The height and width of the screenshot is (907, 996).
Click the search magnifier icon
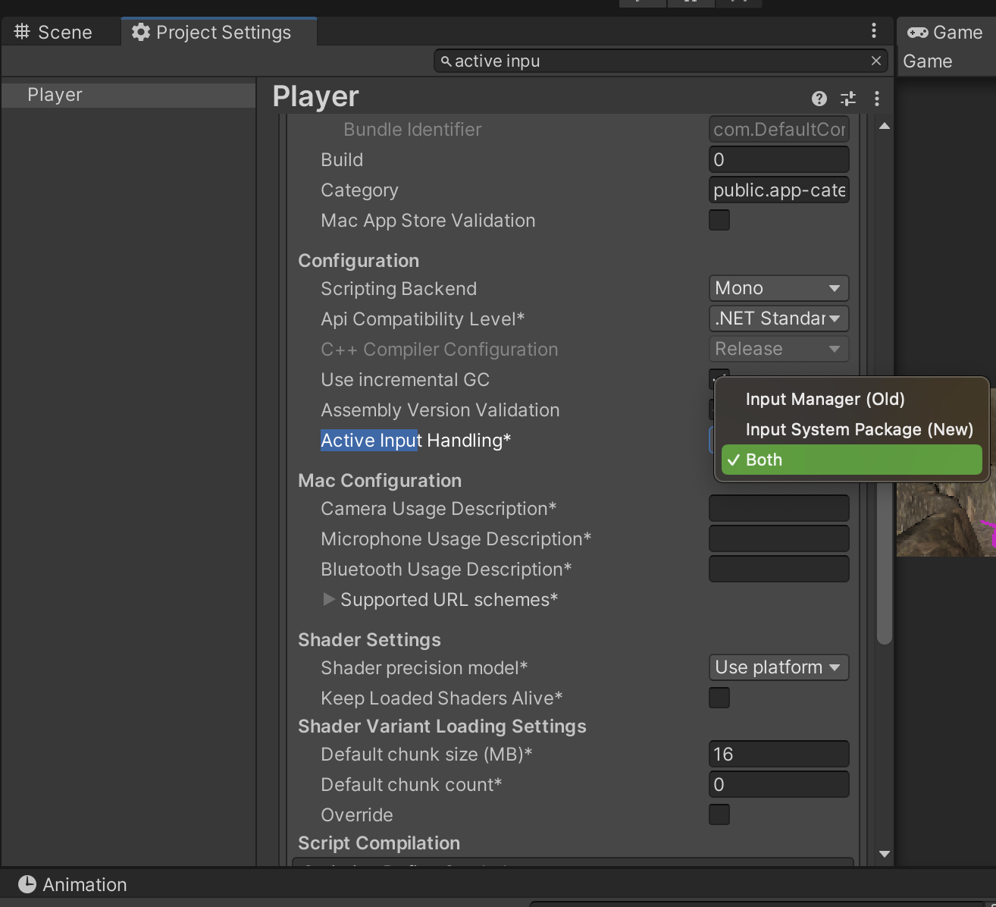click(x=446, y=61)
